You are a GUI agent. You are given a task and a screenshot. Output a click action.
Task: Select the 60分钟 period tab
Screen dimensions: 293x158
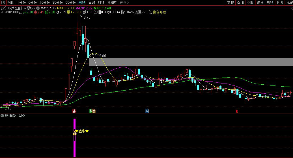pos(71,3)
